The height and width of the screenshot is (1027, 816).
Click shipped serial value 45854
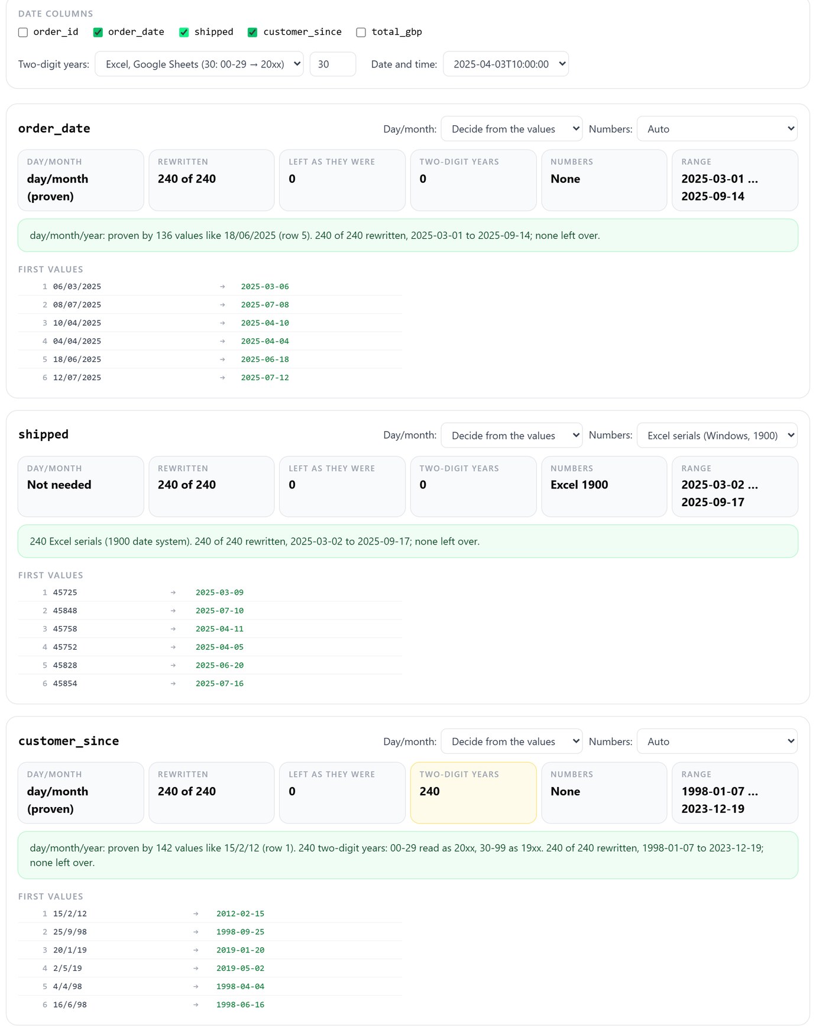coord(65,683)
